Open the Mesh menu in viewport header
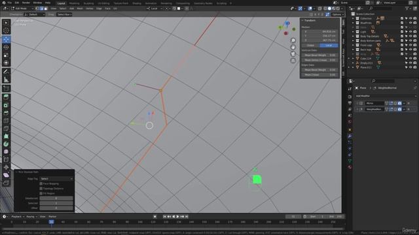The width and height of the screenshot is (419, 235). coord(80,8)
